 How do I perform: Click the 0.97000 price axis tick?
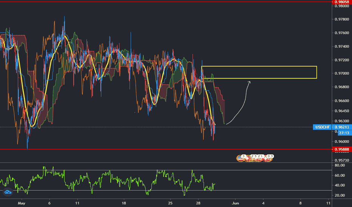click(x=342, y=73)
